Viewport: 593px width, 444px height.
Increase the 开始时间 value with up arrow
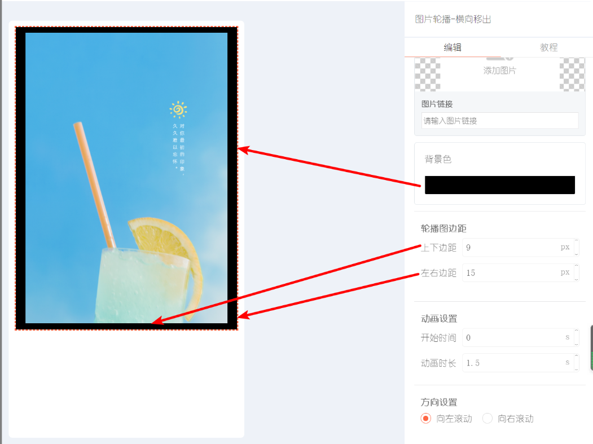[577, 333]
